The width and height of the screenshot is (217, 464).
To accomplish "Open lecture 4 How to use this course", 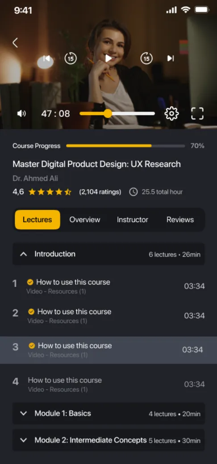I will pos(108,384).
